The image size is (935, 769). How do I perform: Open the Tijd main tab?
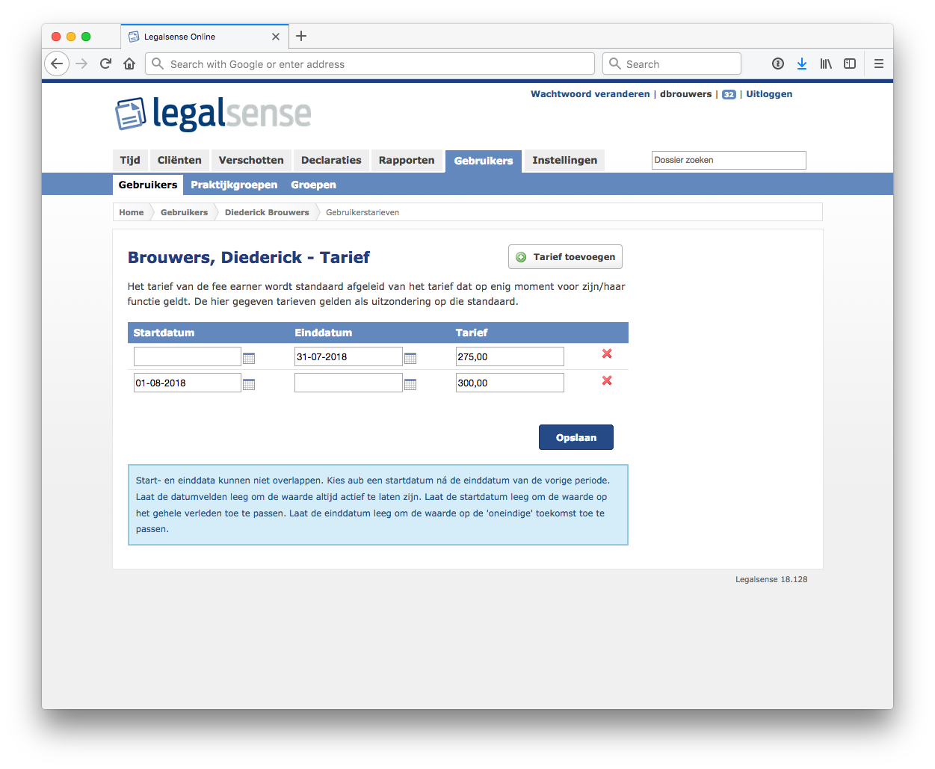pos(130,160)
